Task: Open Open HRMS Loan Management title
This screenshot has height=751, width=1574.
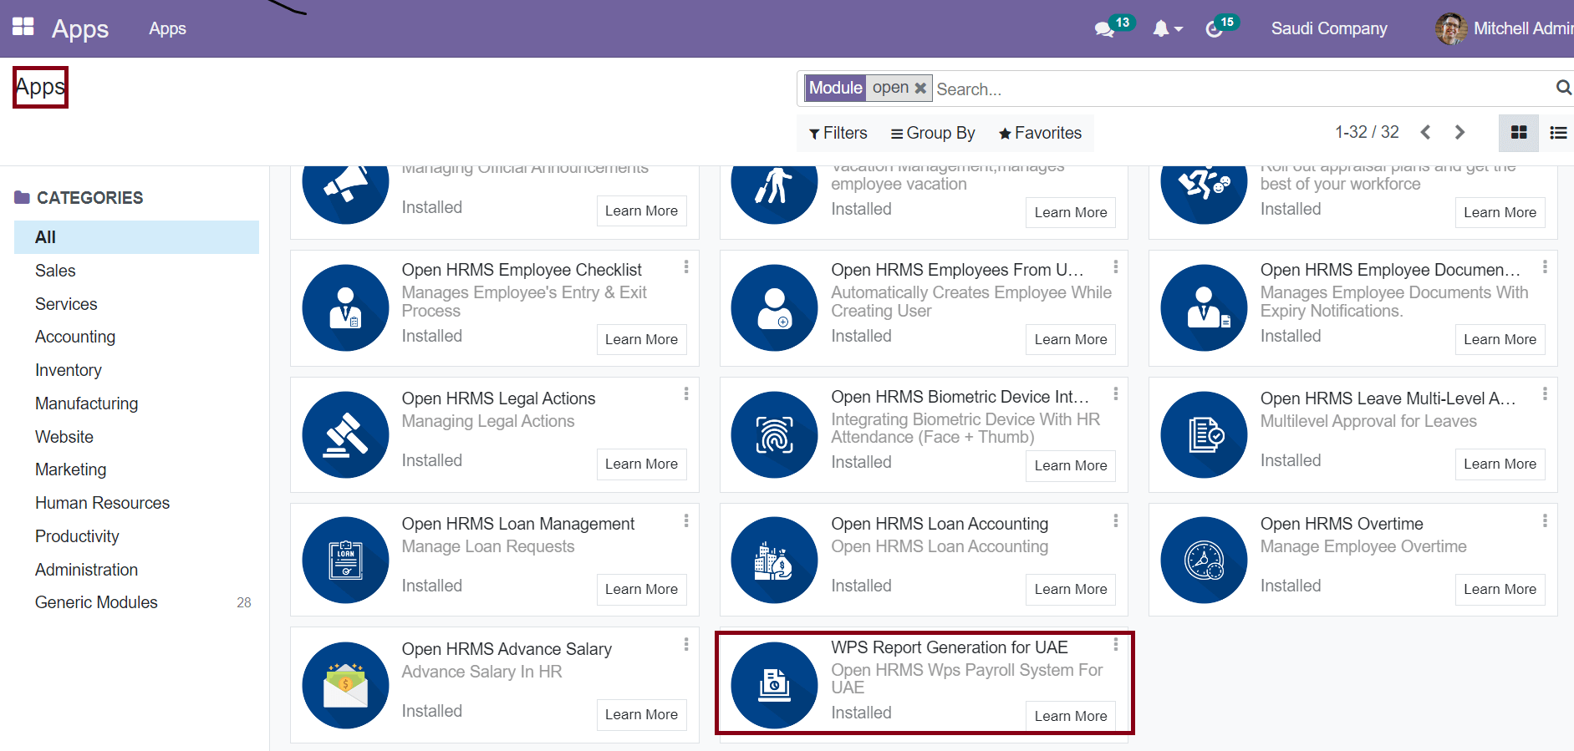Action: [x=518, y=524]
